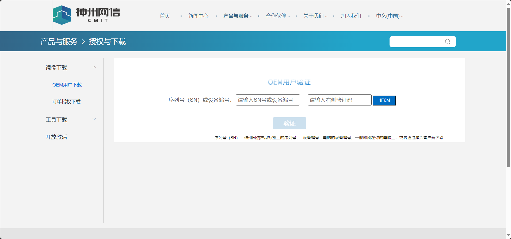511x239 pixels.
Task: Refresh the 4F6M captcha image
Action: (384, 100)
